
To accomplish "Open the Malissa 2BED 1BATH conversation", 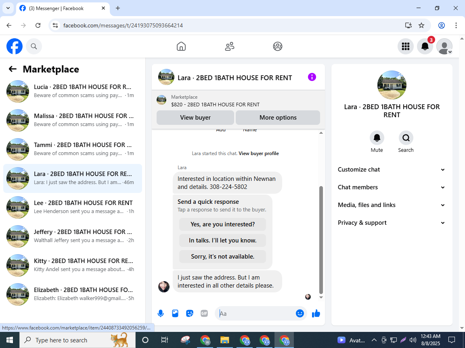I will [x=73, y=120].
